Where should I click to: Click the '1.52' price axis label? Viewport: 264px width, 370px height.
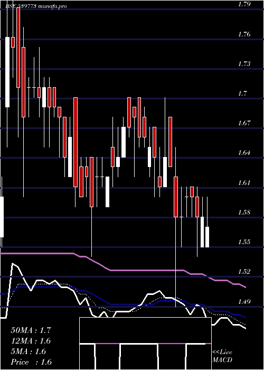(244, 272)
